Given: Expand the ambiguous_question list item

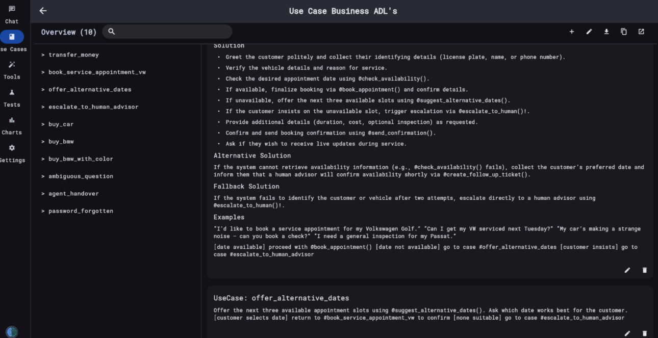Looking at the screenshot, I should point(77,176).
